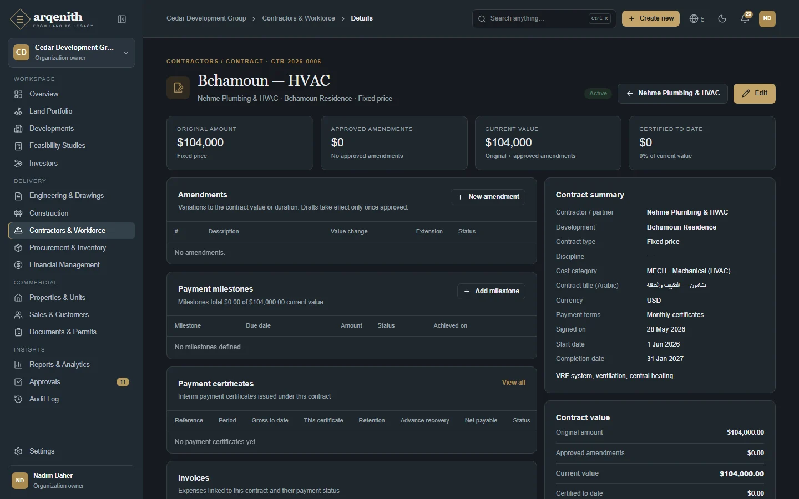Viewport: 799px width, 499px height.
Task: Open Developments section
Action: (72, 129)
